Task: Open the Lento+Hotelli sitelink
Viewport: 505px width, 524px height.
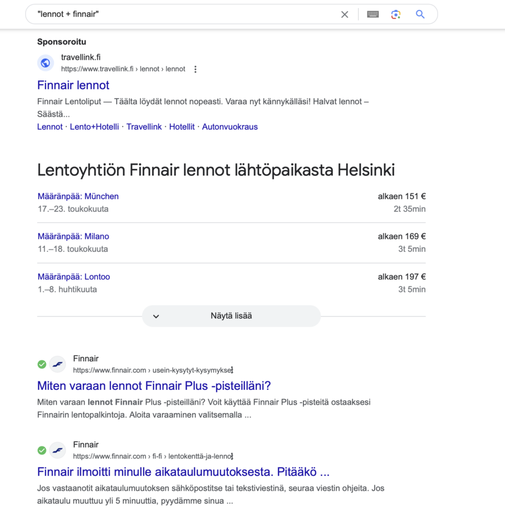Action: (x=95, y=127)
